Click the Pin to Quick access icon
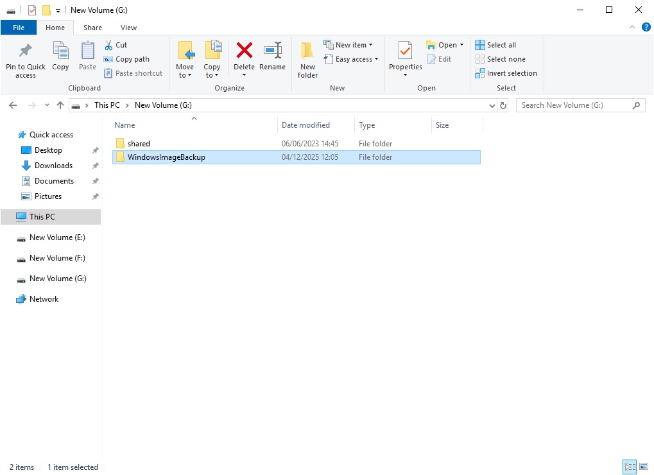 (x=26, y=51)
